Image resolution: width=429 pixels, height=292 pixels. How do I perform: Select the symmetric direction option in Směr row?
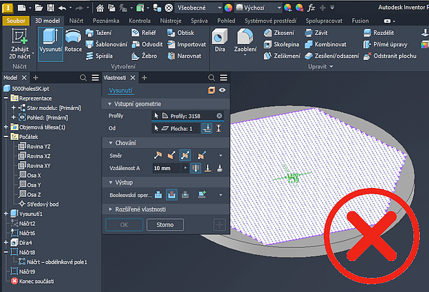pyautogui.click(x=184, y=156)
